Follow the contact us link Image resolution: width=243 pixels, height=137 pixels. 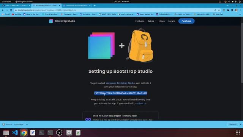[141, 103]
